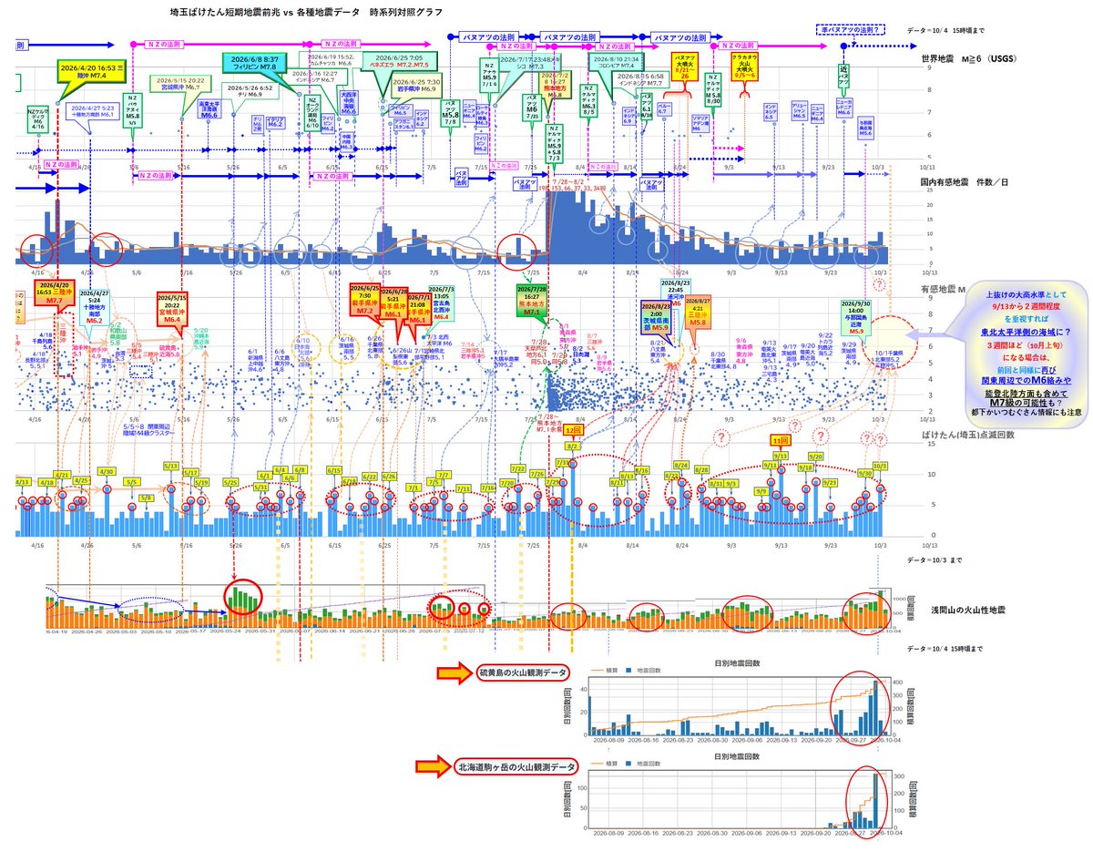Click the dashed 準バヌアツの法則？ box
This screenshot has height=852, width=1093.
coord(851,30)
